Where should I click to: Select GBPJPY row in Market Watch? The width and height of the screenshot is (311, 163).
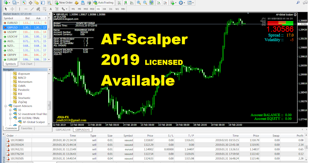tap(12, 55)
